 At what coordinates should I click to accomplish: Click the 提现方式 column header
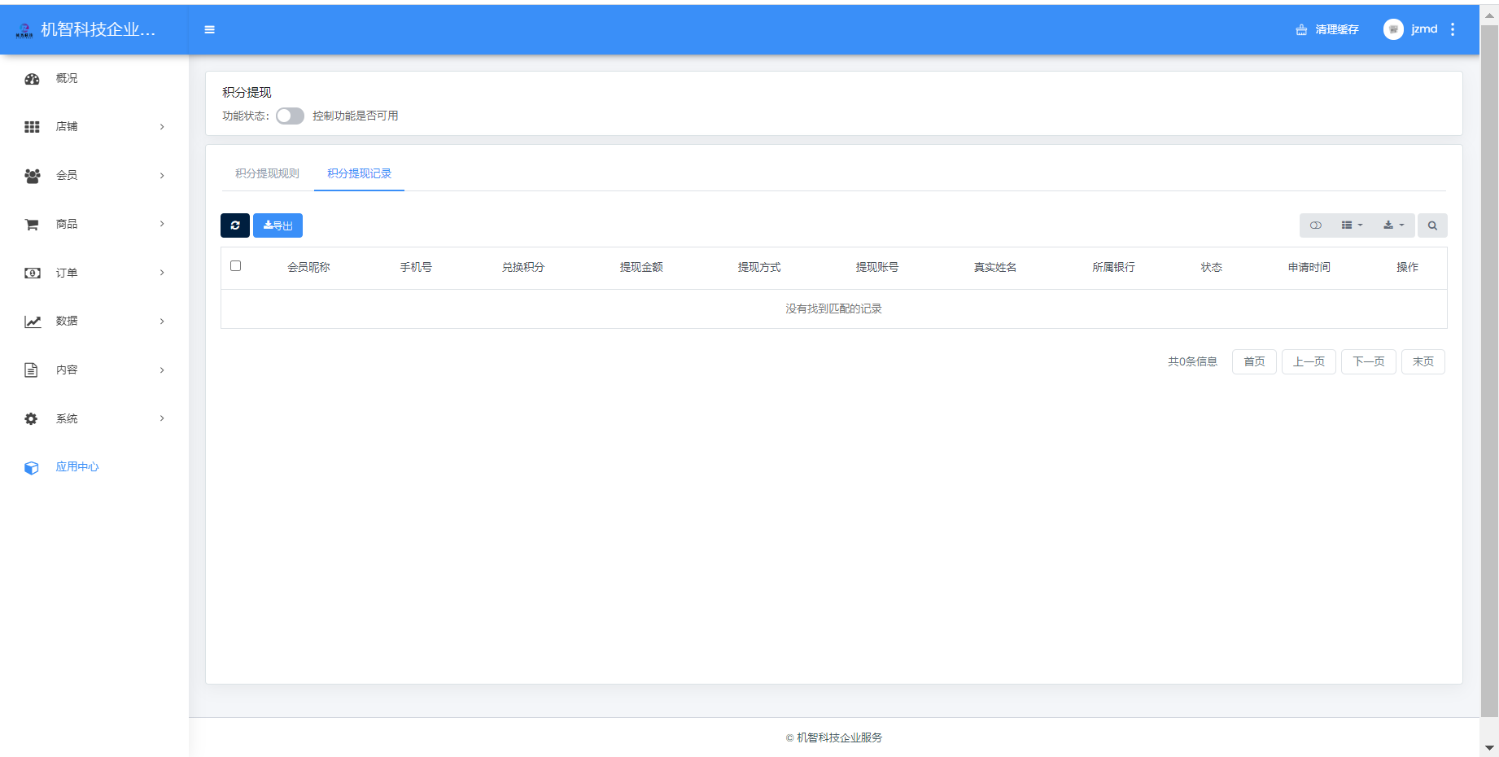759,267
